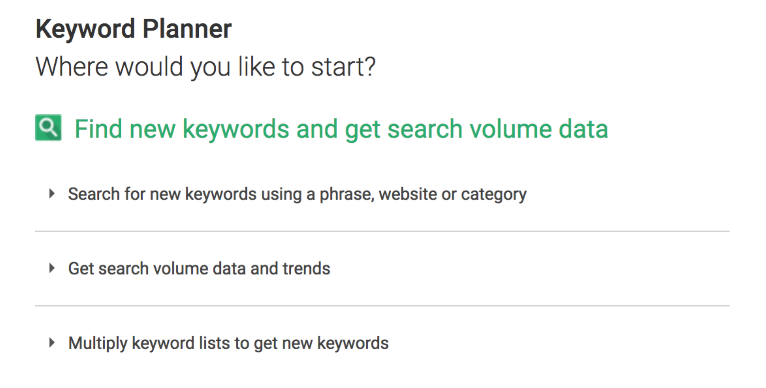Expand the Get search volume data arrow
This screenshot has width=766, height=388.
click(x=52, y=268)
